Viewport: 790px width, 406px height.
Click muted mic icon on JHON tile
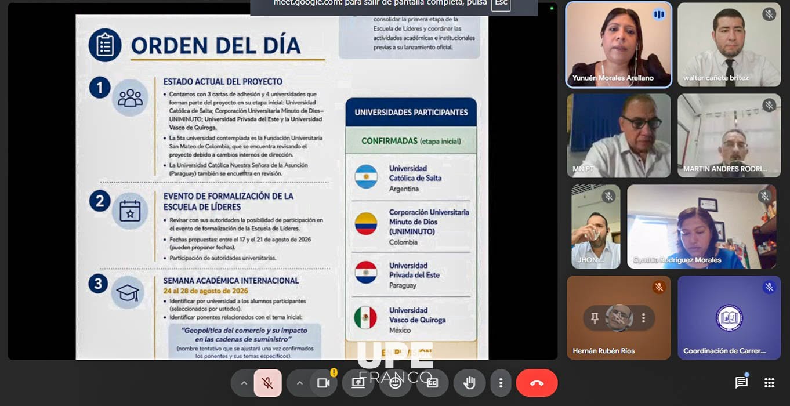click(608, 196)
